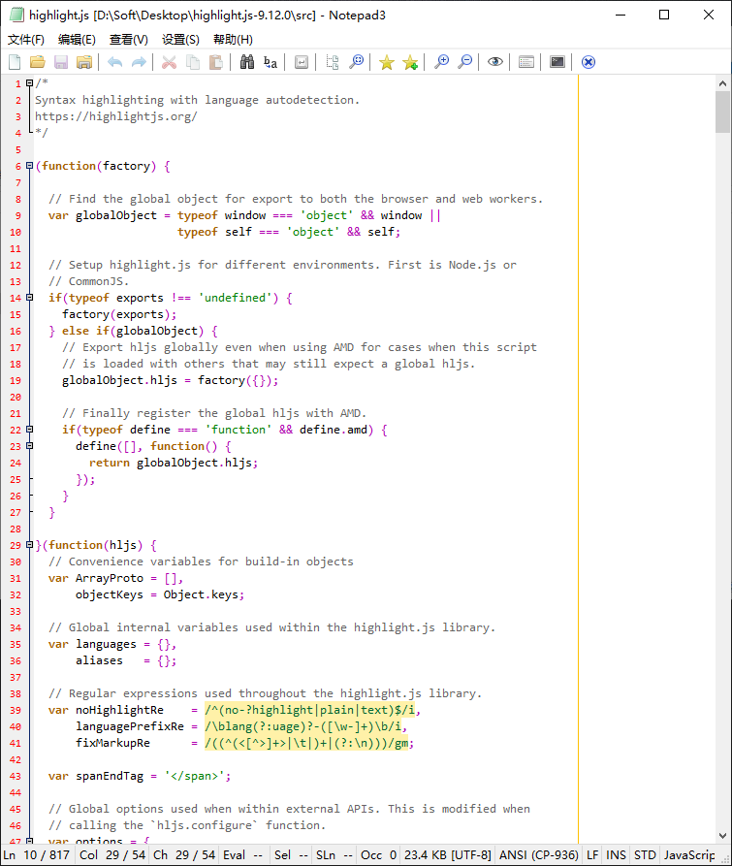Viewport: 732px width, 866px height.
Task: Click the Zoom In magnifier icon
Action: [441, 62]
